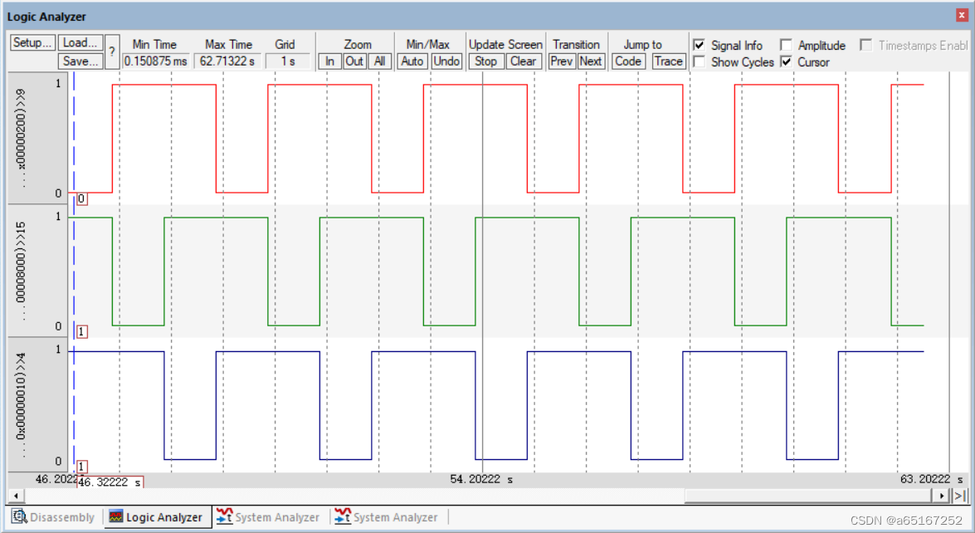Uncheck the Cursor checkbox
This screenshot has width=975, height=533.
tap(787, 61)
